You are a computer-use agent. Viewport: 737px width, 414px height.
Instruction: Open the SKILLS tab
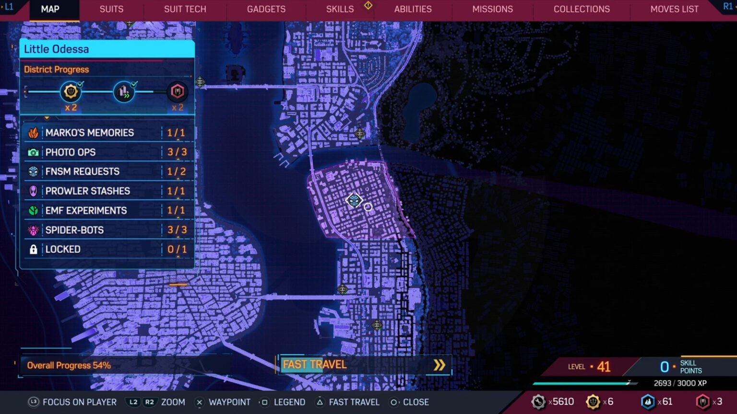click(340, 9)
